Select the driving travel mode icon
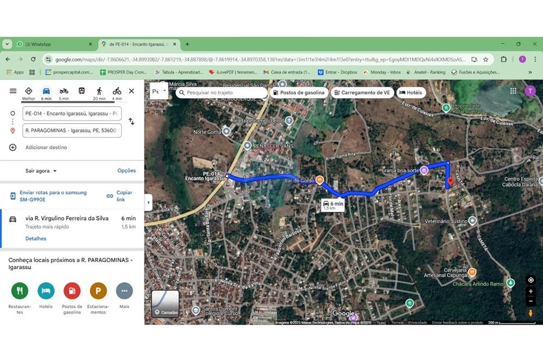The image size is (543, 362). (x=47, y=91)
